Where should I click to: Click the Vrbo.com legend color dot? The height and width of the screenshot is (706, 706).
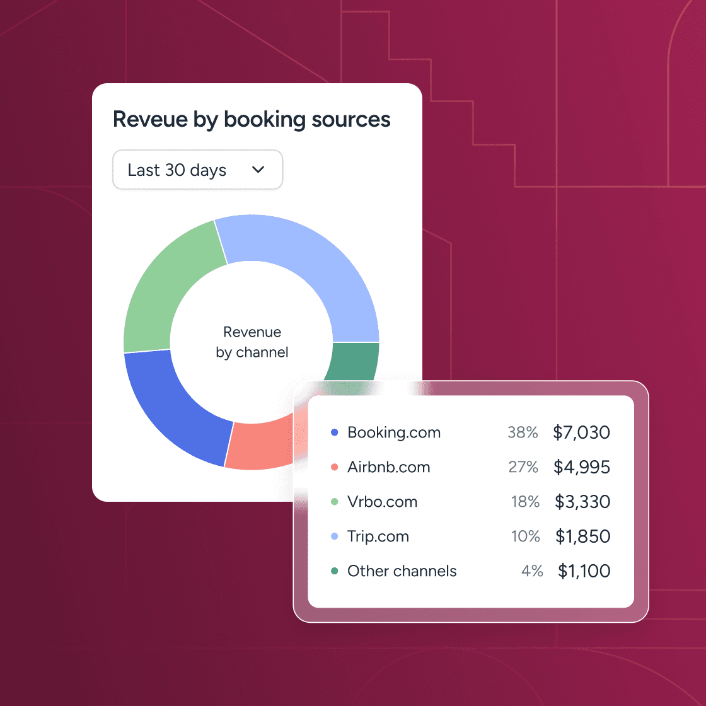tap(335, 502)
